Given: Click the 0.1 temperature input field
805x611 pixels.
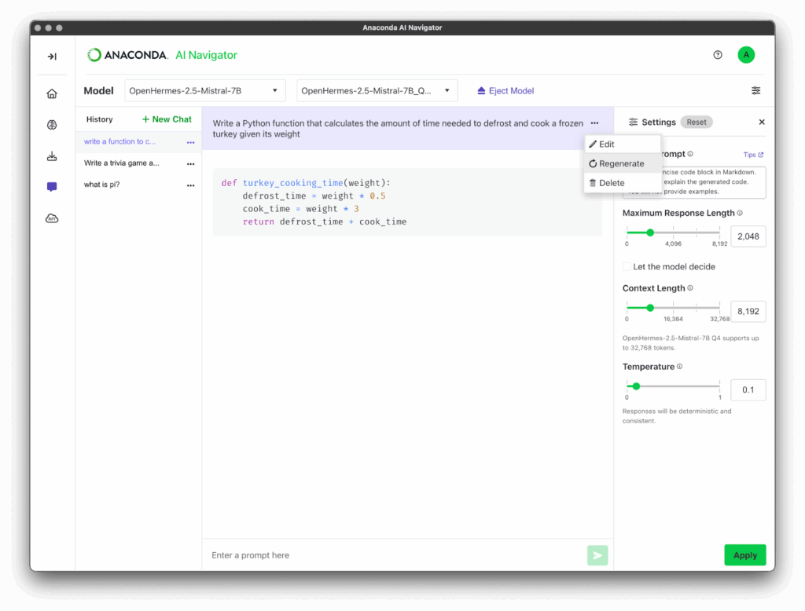Looking at the screenshot, I should tap(748, 390).
